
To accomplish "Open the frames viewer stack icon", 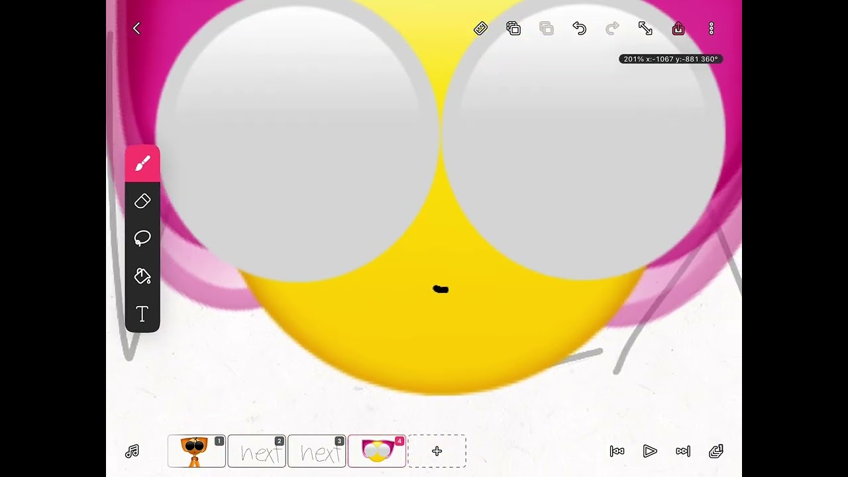I will 716,451.
